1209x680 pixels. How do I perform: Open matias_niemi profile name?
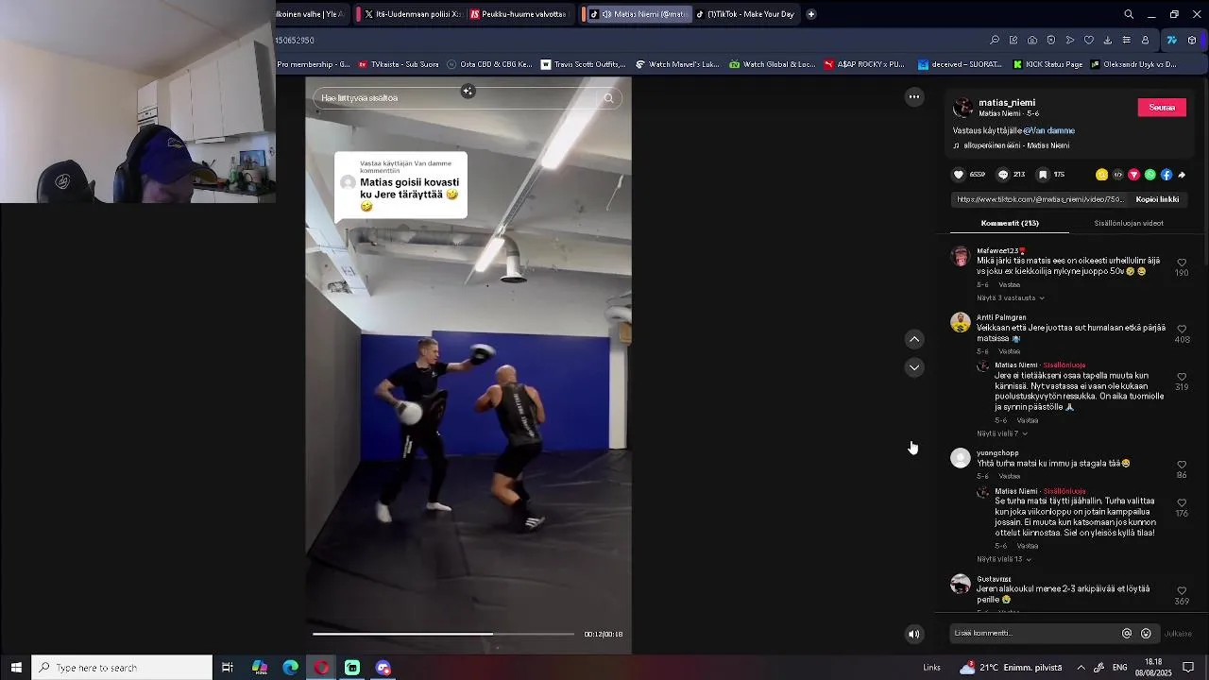pyautogui.click(x=1007, y=102)
